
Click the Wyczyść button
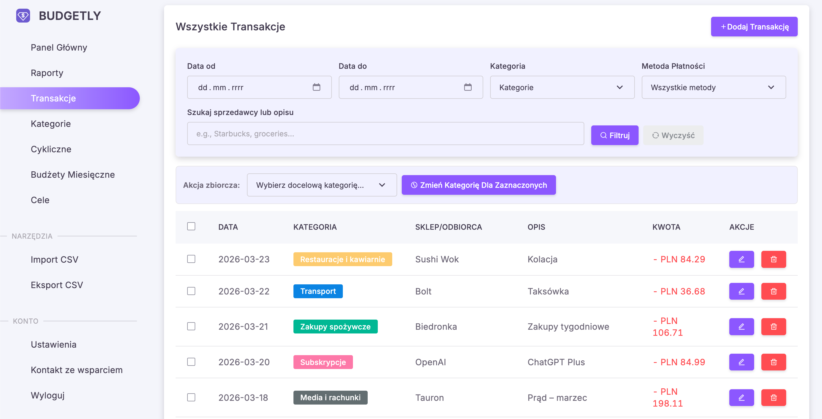673,135
